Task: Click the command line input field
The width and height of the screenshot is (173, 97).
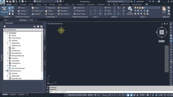Action: pos(111,92)
